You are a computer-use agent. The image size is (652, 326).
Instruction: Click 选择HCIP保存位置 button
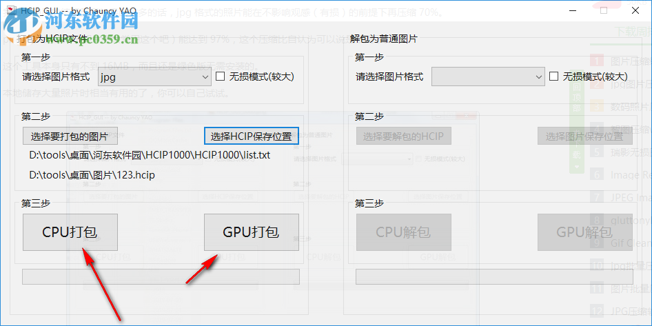[251, 136]
